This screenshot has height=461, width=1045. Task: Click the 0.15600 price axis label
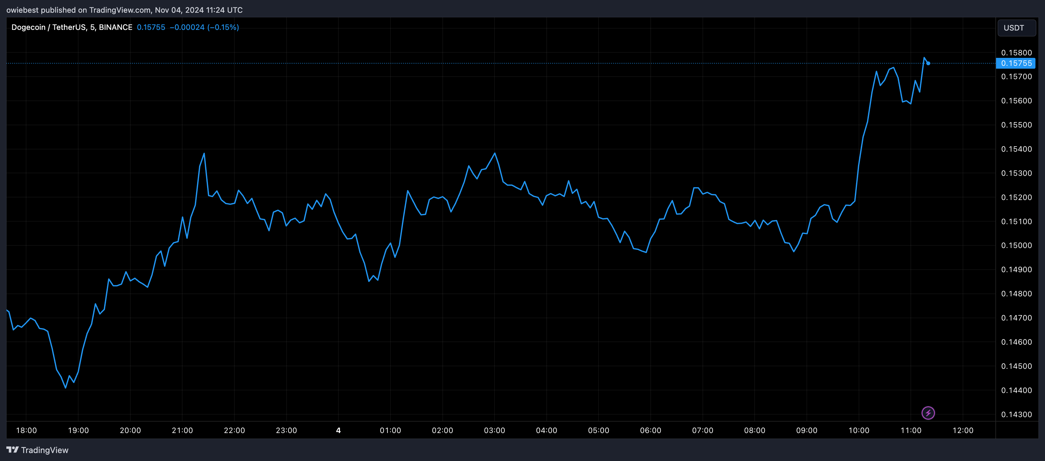click(x=1016, y=101)
